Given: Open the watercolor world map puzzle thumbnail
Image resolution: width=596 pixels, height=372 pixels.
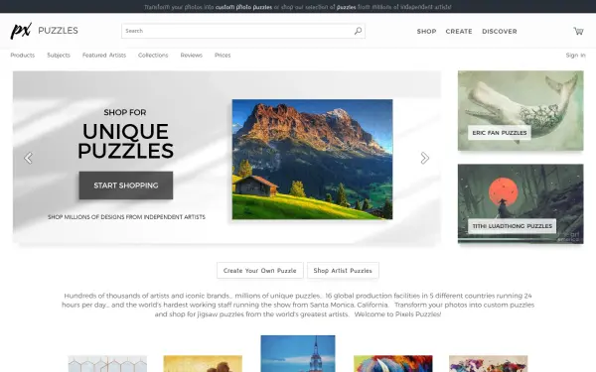Looking at the screenshot, I should coord(489,364).
